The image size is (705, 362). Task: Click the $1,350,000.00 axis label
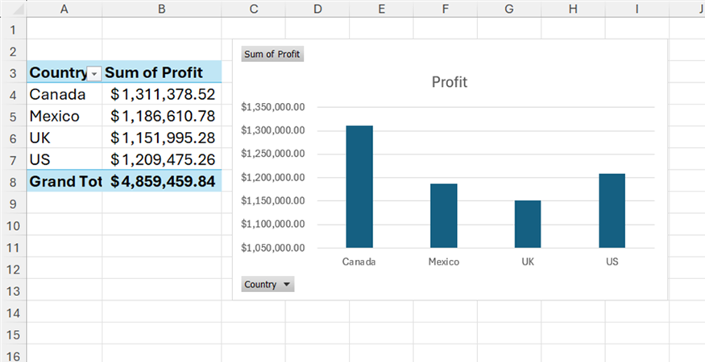pos(273,107)
